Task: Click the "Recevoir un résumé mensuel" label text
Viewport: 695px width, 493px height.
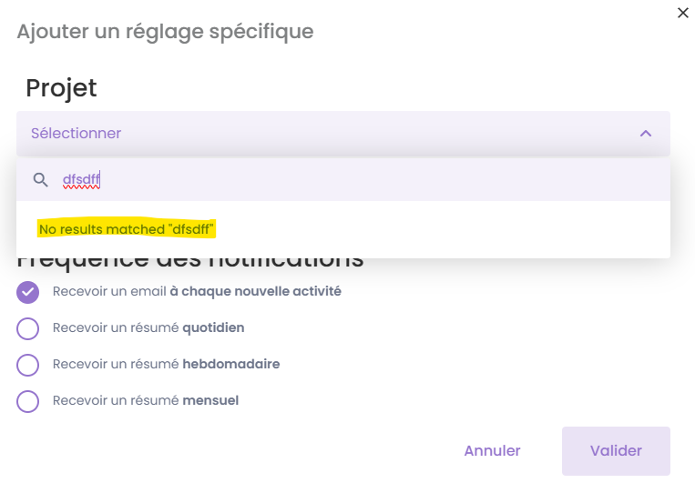Action: pyautogui.click(x=146, y=401)
